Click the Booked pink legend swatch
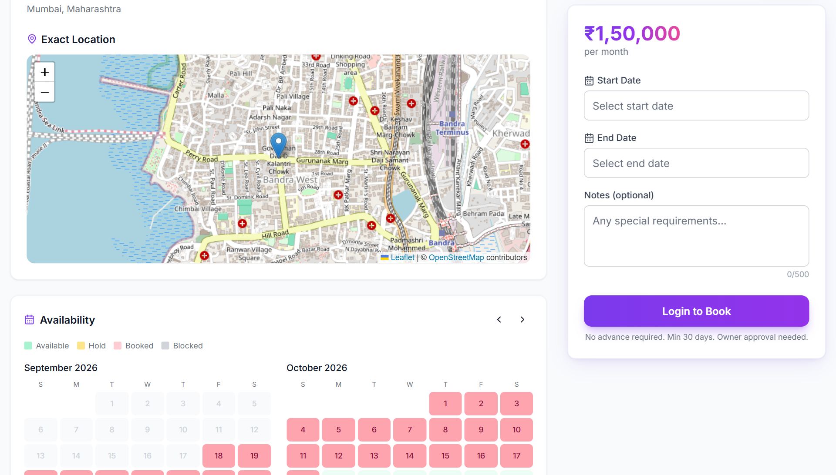836x475 pixels. point(118,346)
